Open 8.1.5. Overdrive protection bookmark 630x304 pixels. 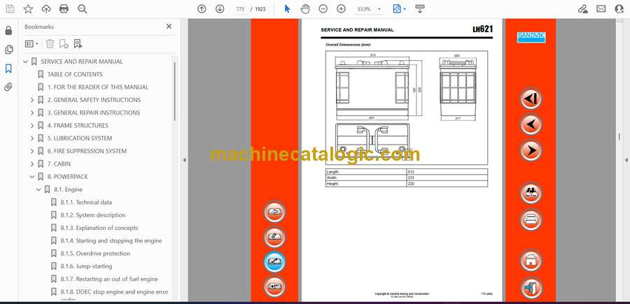(x=95, y=254)
